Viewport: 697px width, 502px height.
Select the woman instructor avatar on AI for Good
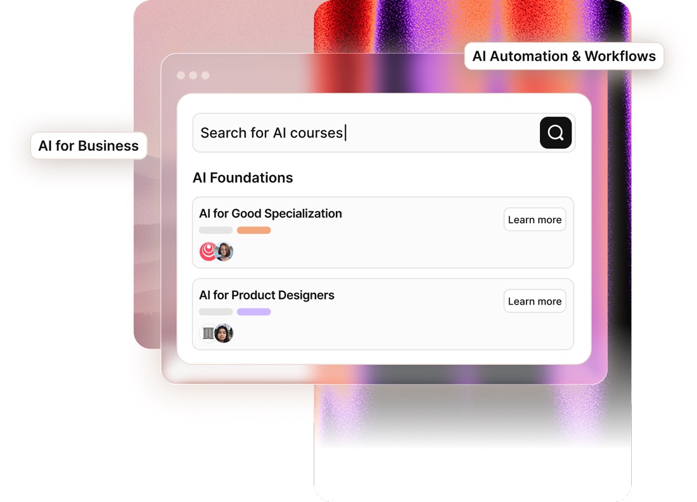225,252
